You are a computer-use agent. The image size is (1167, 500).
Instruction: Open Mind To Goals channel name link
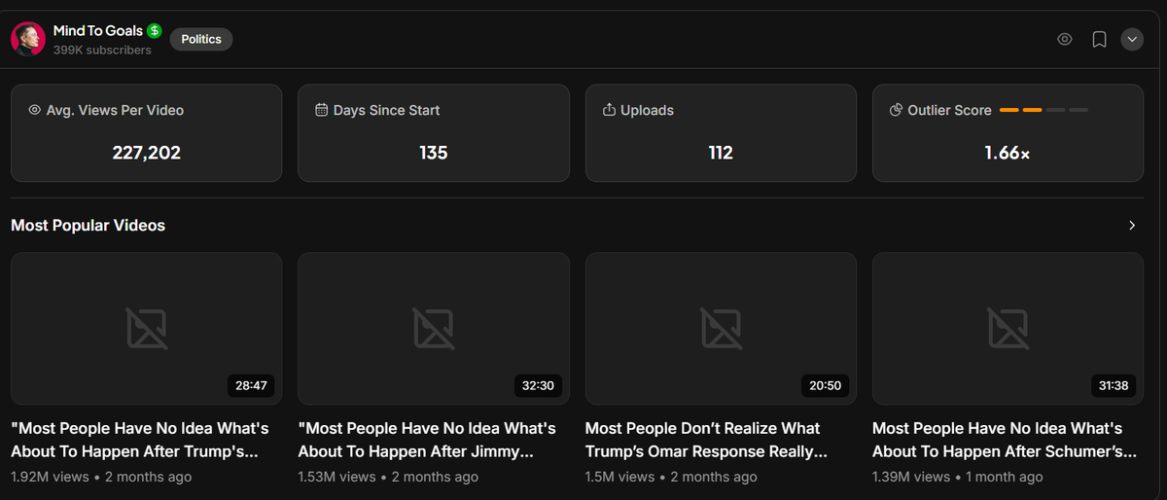point(98,31)
